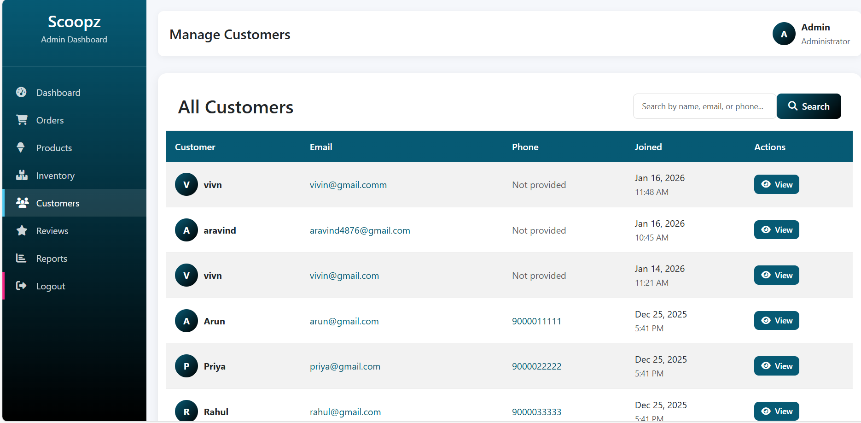View Priya's customer profile
This screenshot has width=861, height=423.
776,366
